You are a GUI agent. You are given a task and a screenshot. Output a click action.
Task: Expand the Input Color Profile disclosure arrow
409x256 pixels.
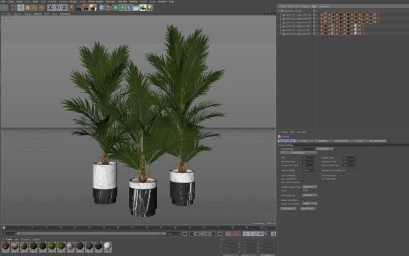[x=279, y=204]
